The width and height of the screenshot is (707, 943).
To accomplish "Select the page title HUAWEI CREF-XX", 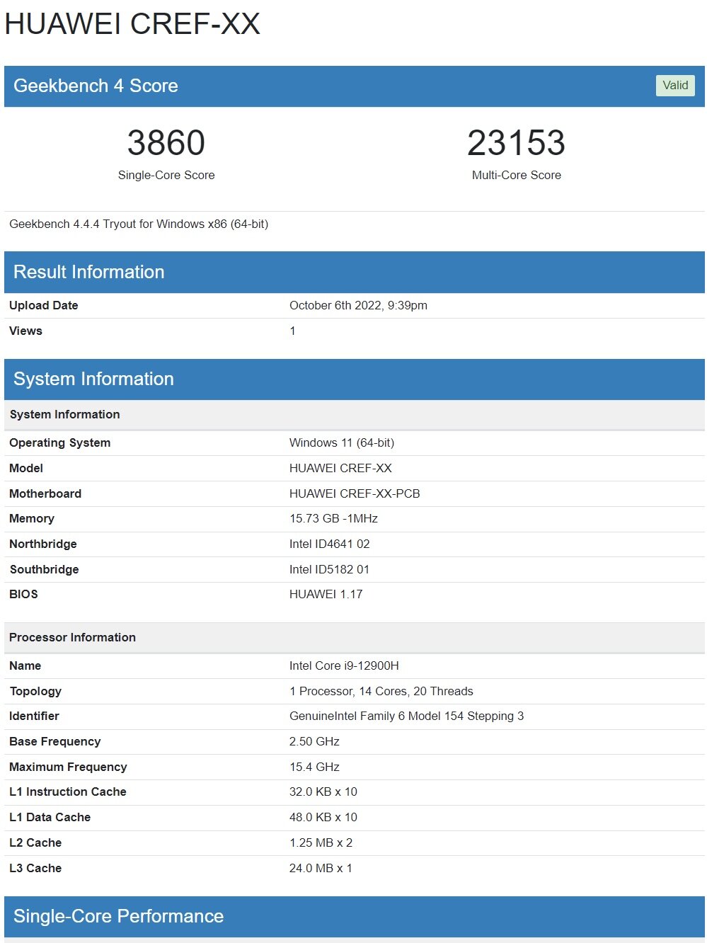I will [x=132, y=23].
